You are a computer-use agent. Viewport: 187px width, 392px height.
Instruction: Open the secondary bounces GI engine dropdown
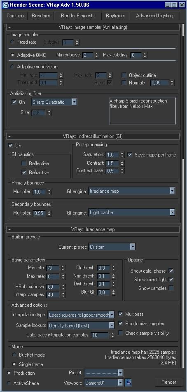(x=132, y=212)
